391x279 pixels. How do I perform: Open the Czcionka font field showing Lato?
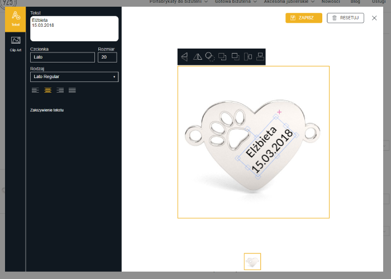click(x=63, y=57)
